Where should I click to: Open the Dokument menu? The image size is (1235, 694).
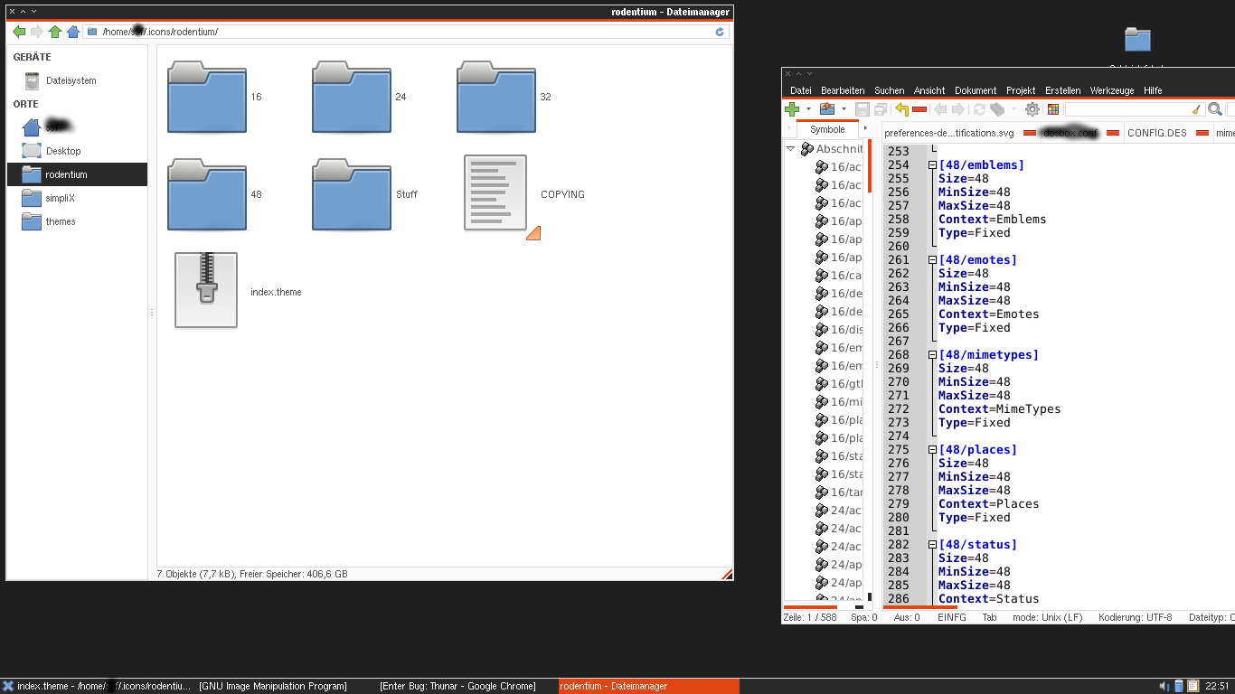click(975, 90)
